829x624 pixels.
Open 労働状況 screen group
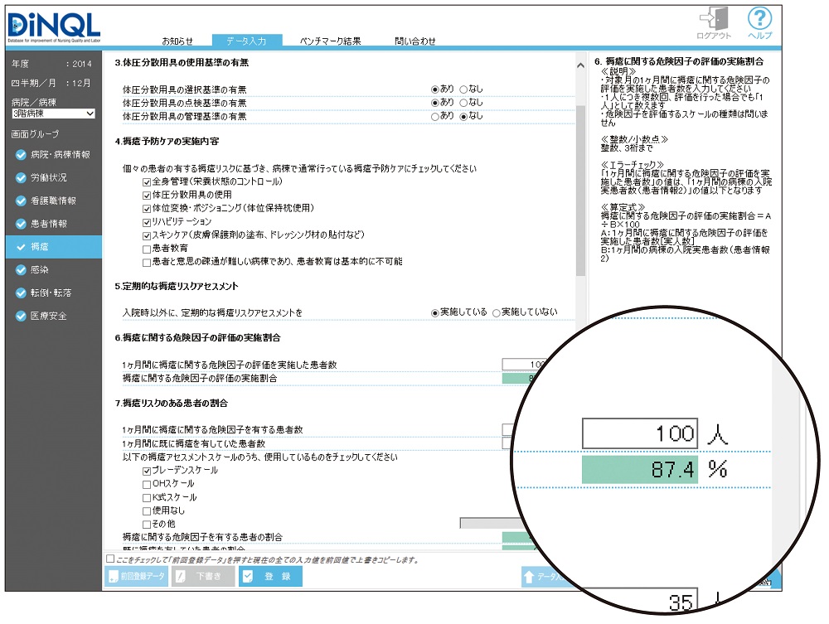coord(53,177)
